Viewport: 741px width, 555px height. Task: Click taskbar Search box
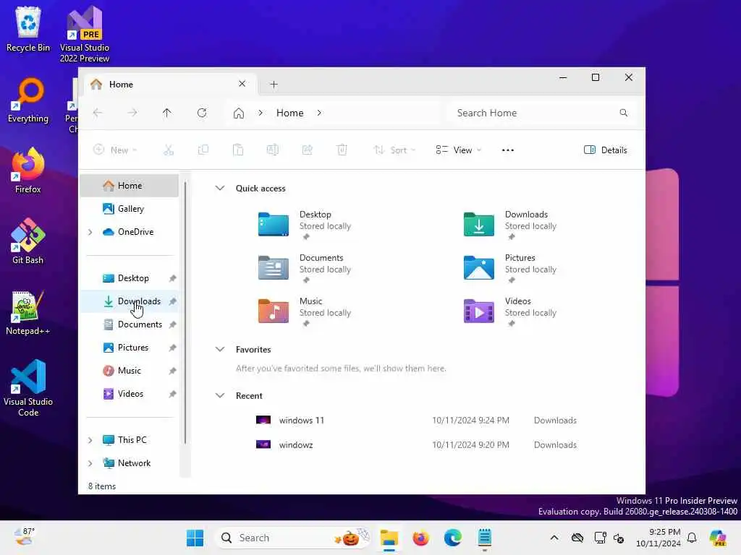tap(293, 538)
